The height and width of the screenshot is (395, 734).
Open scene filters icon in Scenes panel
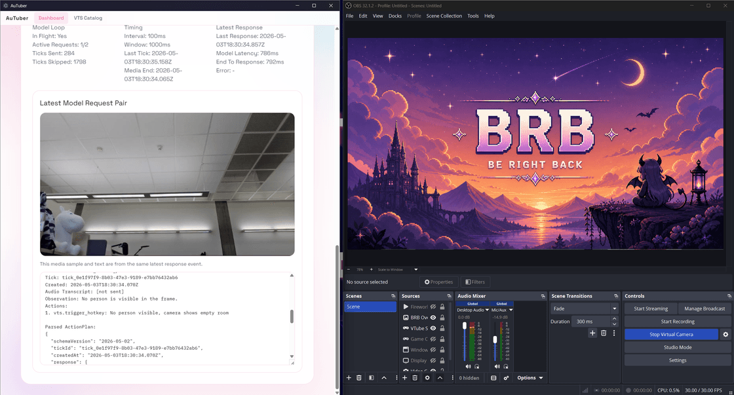tap(371, 378)
